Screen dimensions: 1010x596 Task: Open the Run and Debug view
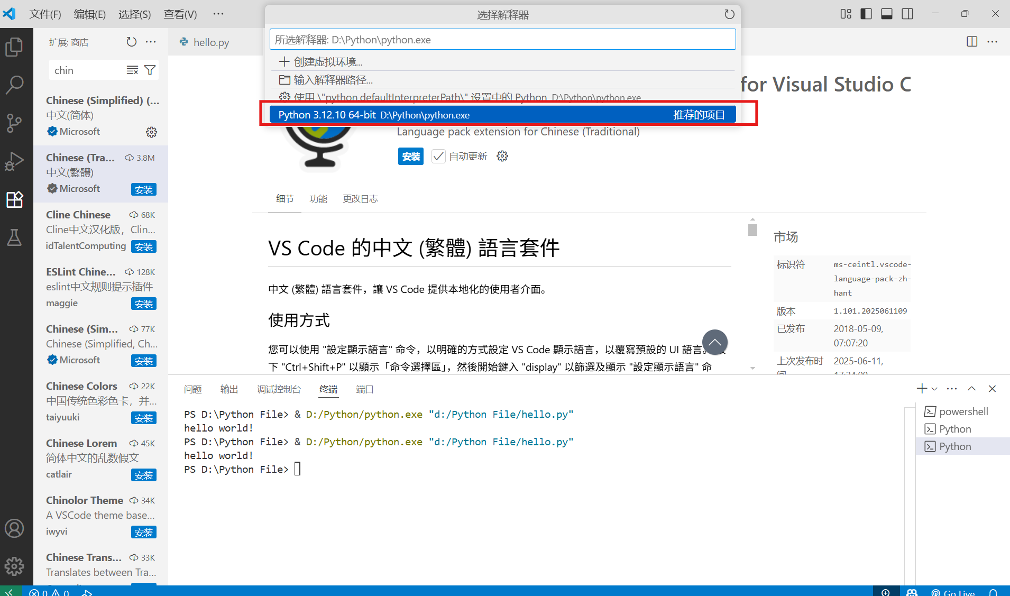(14, 161)
